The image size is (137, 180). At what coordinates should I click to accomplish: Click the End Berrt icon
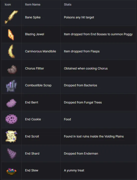pos(11,103)
